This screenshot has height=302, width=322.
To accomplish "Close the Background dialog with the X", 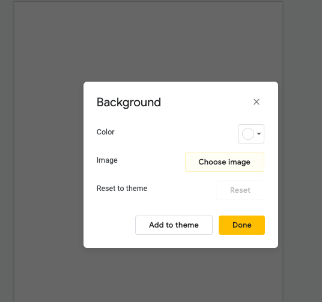I will point(257,102).
